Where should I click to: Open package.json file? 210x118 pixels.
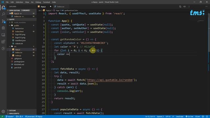click(19, 62)
